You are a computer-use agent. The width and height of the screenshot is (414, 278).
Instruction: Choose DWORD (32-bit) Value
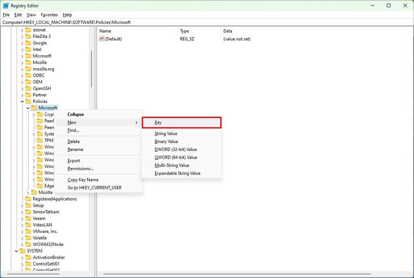[182, 149]
